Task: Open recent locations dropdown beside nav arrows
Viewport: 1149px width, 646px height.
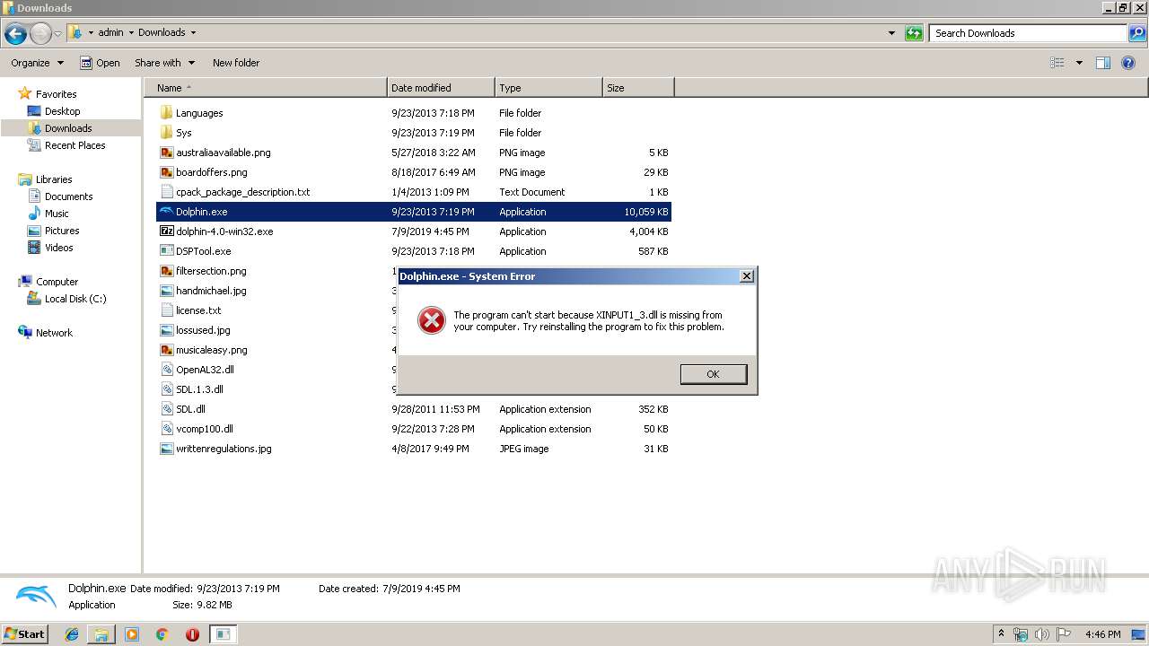Action: click(57, 34)
